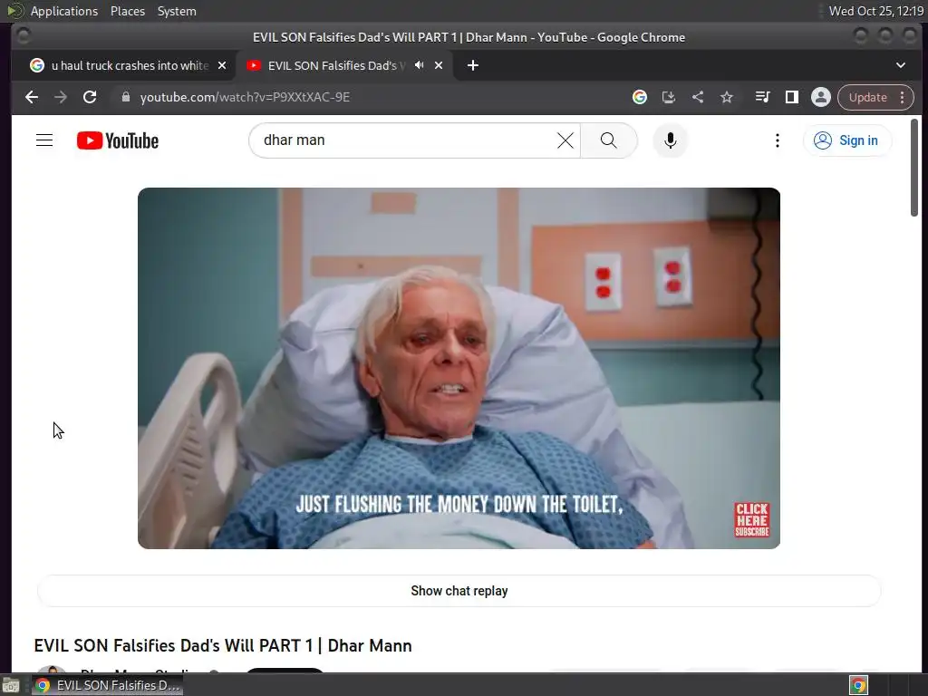This screenshot has width=928, height=696.
Task: Reload the YouTube page
Action: click(x=90, y=97)
